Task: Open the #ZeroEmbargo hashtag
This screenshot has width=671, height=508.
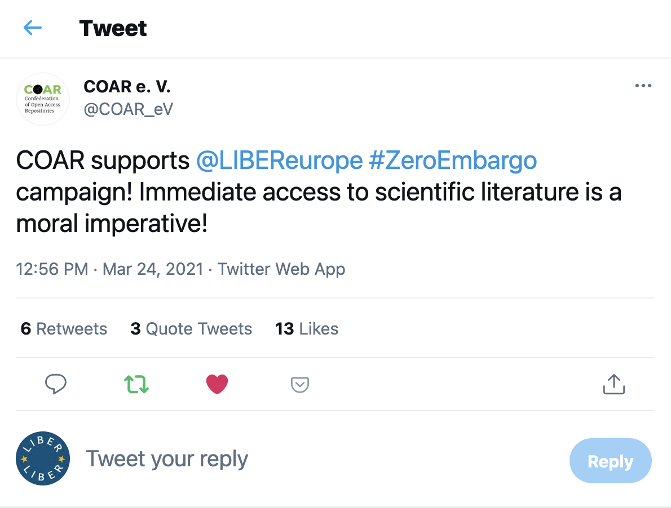Action: tap(453, 161)
